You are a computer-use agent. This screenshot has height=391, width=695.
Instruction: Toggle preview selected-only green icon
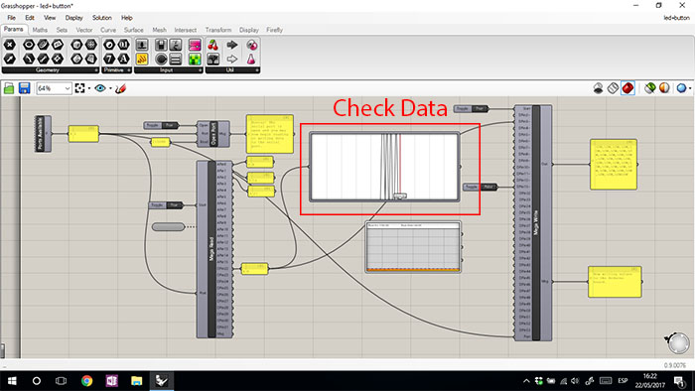pyautogui.click(x=649, y=88)
